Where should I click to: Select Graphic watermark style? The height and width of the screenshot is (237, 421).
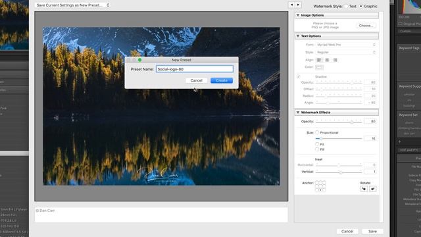(x=361, y=6)
